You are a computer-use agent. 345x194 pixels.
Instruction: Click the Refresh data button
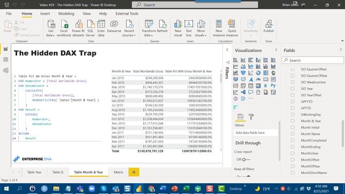pos(162,26)
